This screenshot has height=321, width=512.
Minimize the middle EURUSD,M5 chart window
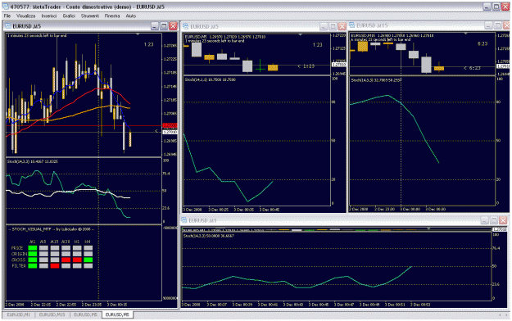click(x=324, y=26)
